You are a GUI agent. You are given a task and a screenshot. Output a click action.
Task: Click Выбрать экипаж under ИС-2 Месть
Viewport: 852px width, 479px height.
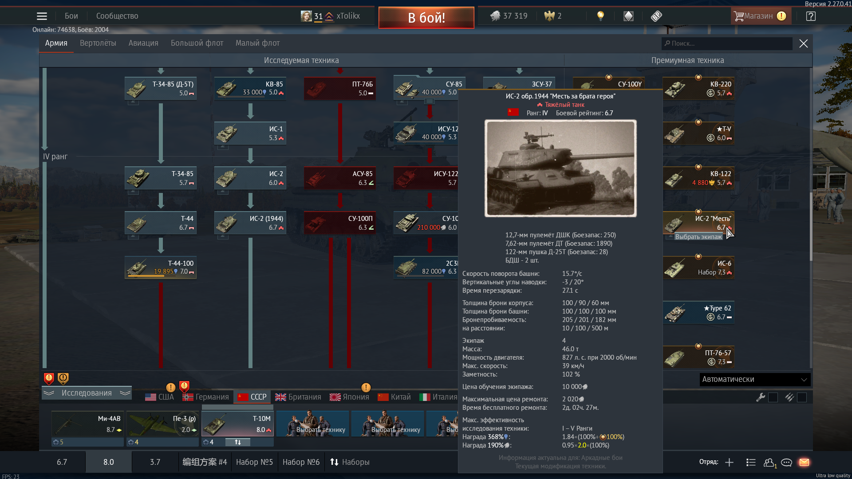coord(698,237)
